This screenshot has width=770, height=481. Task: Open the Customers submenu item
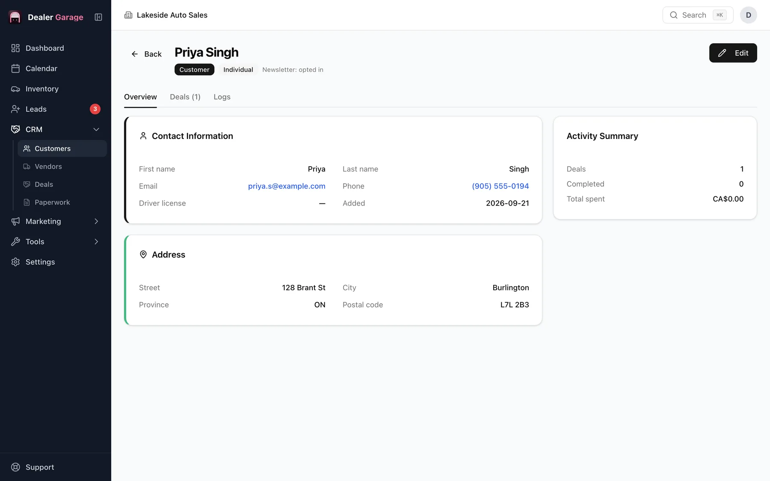[62, 148]
